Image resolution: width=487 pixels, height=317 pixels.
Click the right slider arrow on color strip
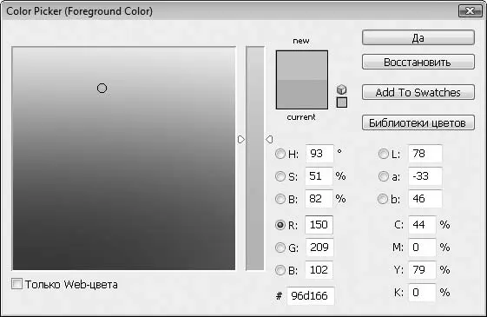pos(269,140)
